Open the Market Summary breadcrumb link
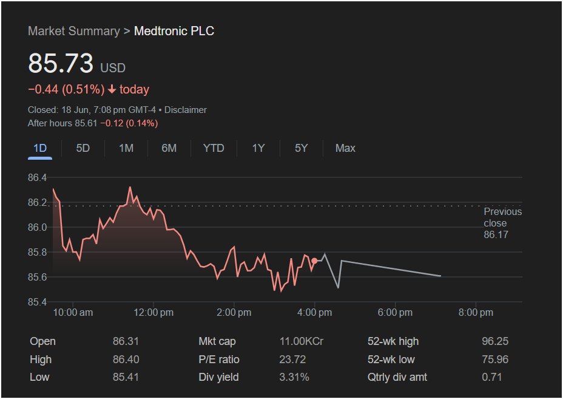This screenshot has height=399, width=563. click(73, 31)
